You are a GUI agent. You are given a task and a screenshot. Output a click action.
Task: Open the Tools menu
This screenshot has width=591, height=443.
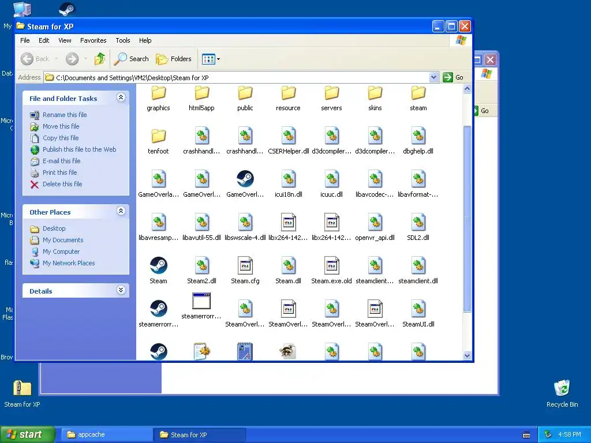point(122,40)
